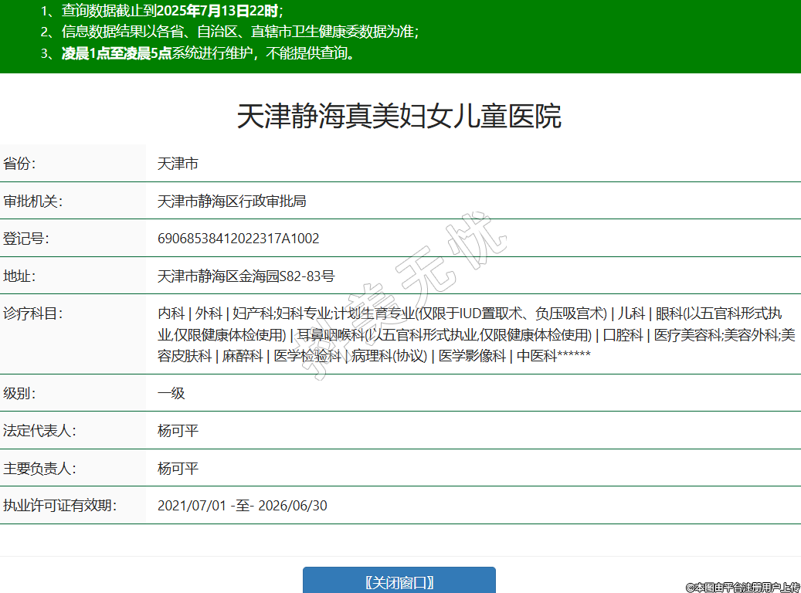Click the hospital name heading 天津静海真美妇女儿童医院
801x593 pixels.
(399, 117)
